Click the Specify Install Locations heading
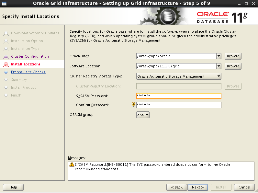Viewport: 258px width, 193px height. coord(31,16)
